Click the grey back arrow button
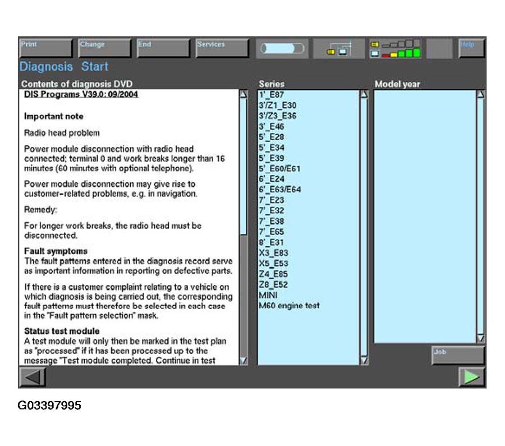Viewport: 505px width, 446px height. tap(33, 377)
